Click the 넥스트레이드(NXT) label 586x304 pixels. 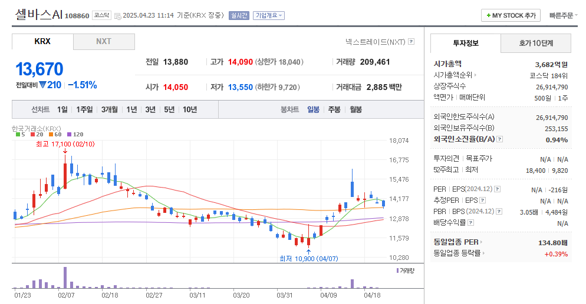(x=375, y=42)
